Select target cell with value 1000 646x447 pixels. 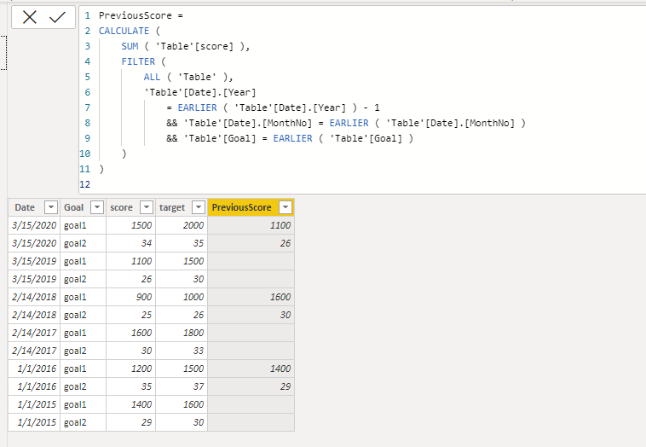pyautogui.click(x=182, y=297)
